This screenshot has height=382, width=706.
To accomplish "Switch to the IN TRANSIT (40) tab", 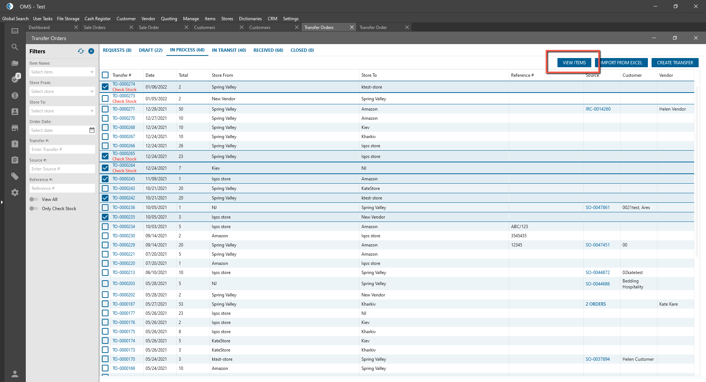I will 229,50.
